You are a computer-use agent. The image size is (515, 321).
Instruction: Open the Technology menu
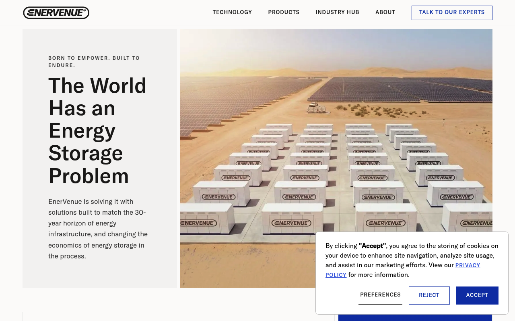(x=232, y=12)
